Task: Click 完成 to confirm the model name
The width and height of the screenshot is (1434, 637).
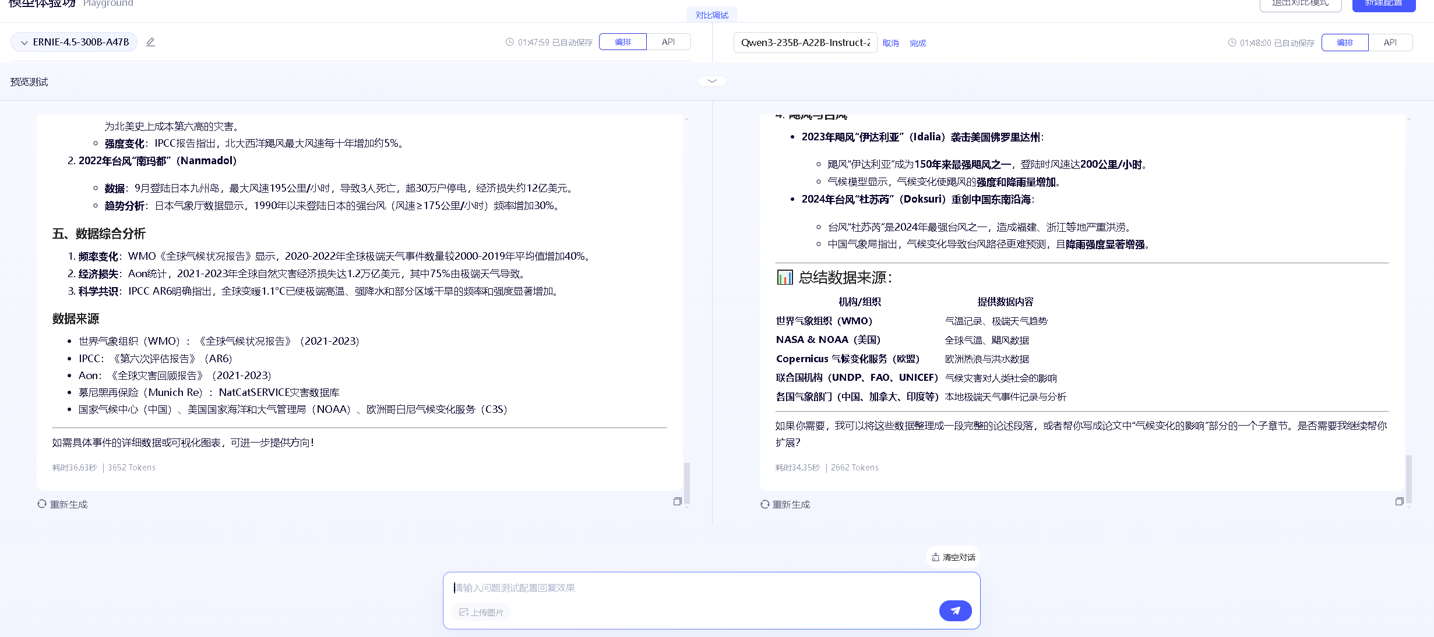Action: coord(918,43)
